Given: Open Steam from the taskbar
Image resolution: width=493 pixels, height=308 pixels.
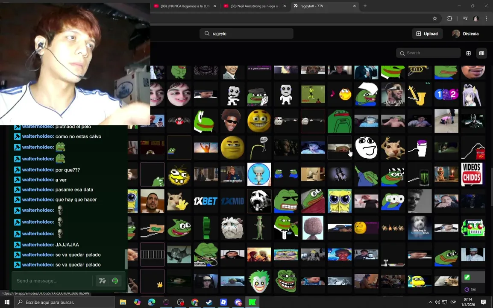Looking at the screenshot, I should coord(209,302).
